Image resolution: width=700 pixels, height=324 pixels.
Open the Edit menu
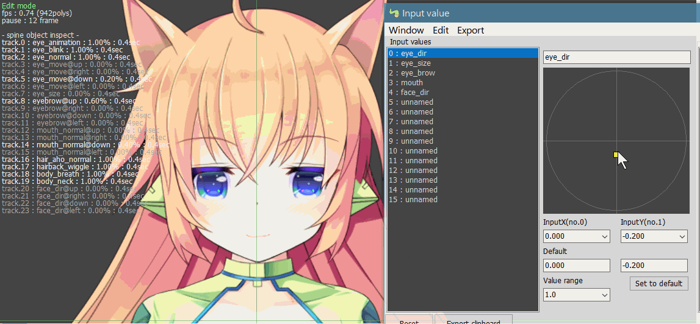coord(441,30)
